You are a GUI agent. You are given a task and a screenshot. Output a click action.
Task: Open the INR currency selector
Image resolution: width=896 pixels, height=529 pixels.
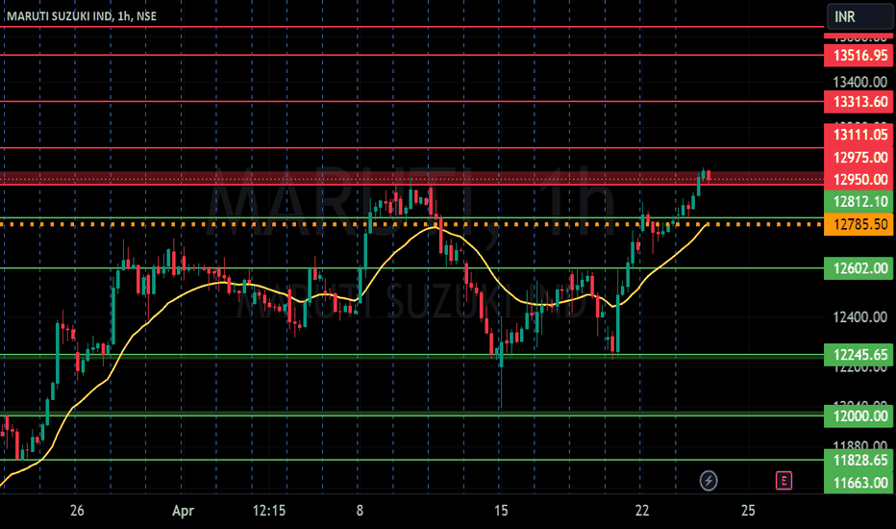pyautogui.click(x=859, y=16)
